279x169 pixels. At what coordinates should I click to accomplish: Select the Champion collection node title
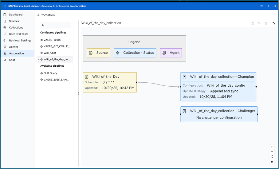(x=222, y=77)
